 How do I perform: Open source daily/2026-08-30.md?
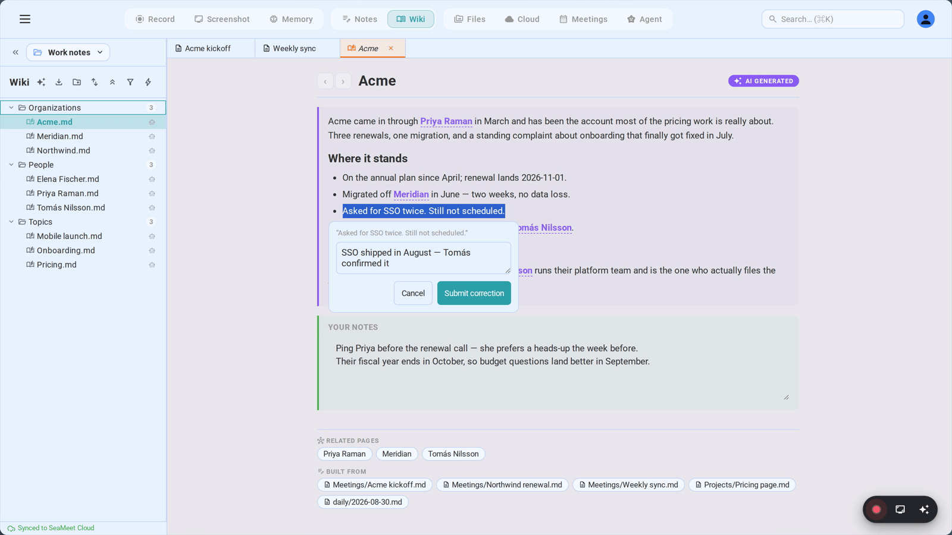click(x=363, y=502)
